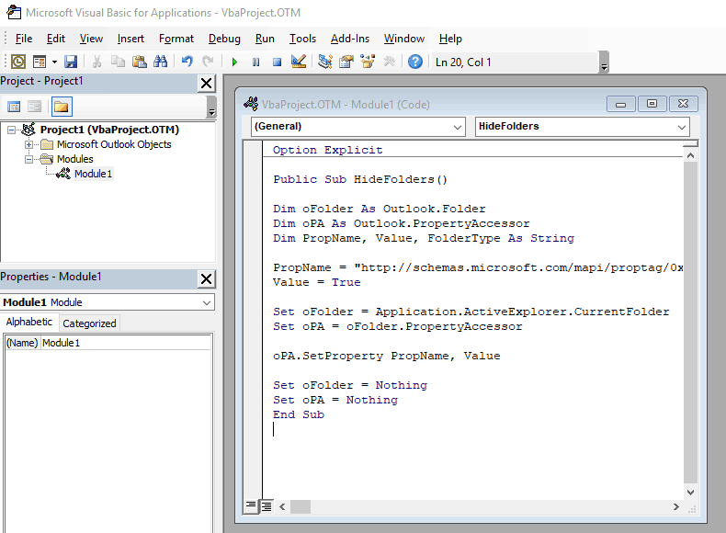Open the File menu
This screenshot has width=726, height=533.
[x=24, y=39]
